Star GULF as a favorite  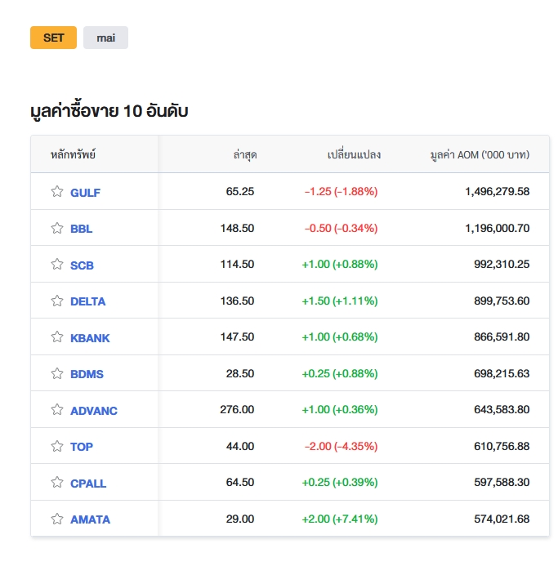[x=57, y=192]
